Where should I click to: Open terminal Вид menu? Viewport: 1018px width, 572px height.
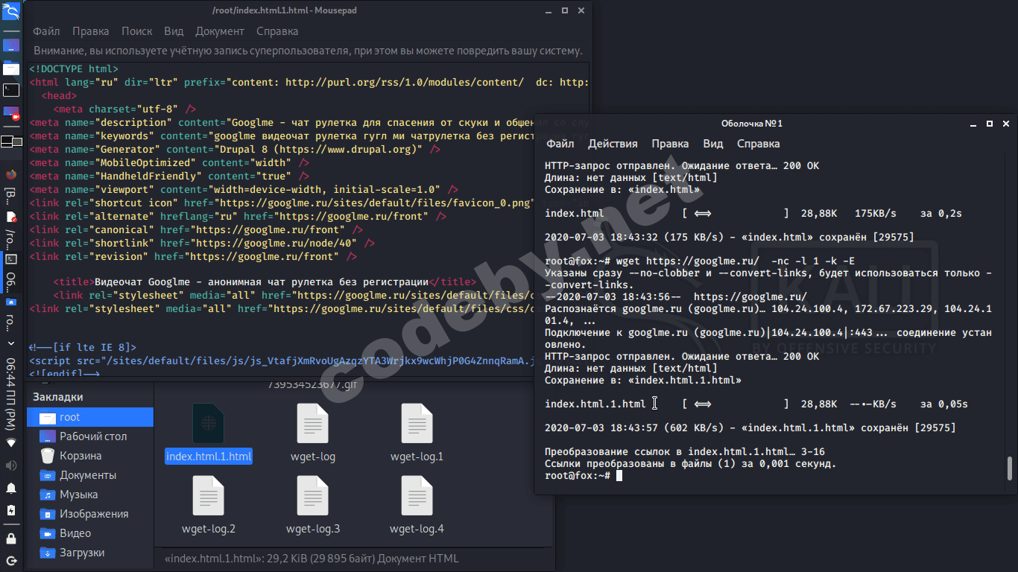(713, 144)
